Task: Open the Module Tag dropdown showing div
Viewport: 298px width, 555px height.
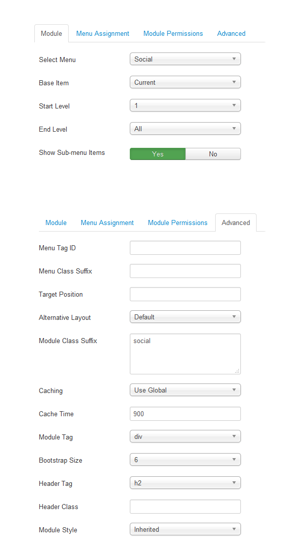Action: pyautogui.click(x=185, y=436)
